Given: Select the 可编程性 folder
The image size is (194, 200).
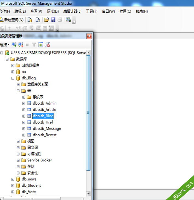Looking at the screenshot, I should click(34, 154).
